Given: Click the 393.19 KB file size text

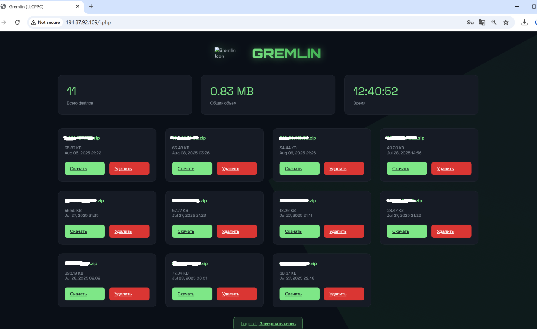Looking at the screenshot, I should point(74,273).
